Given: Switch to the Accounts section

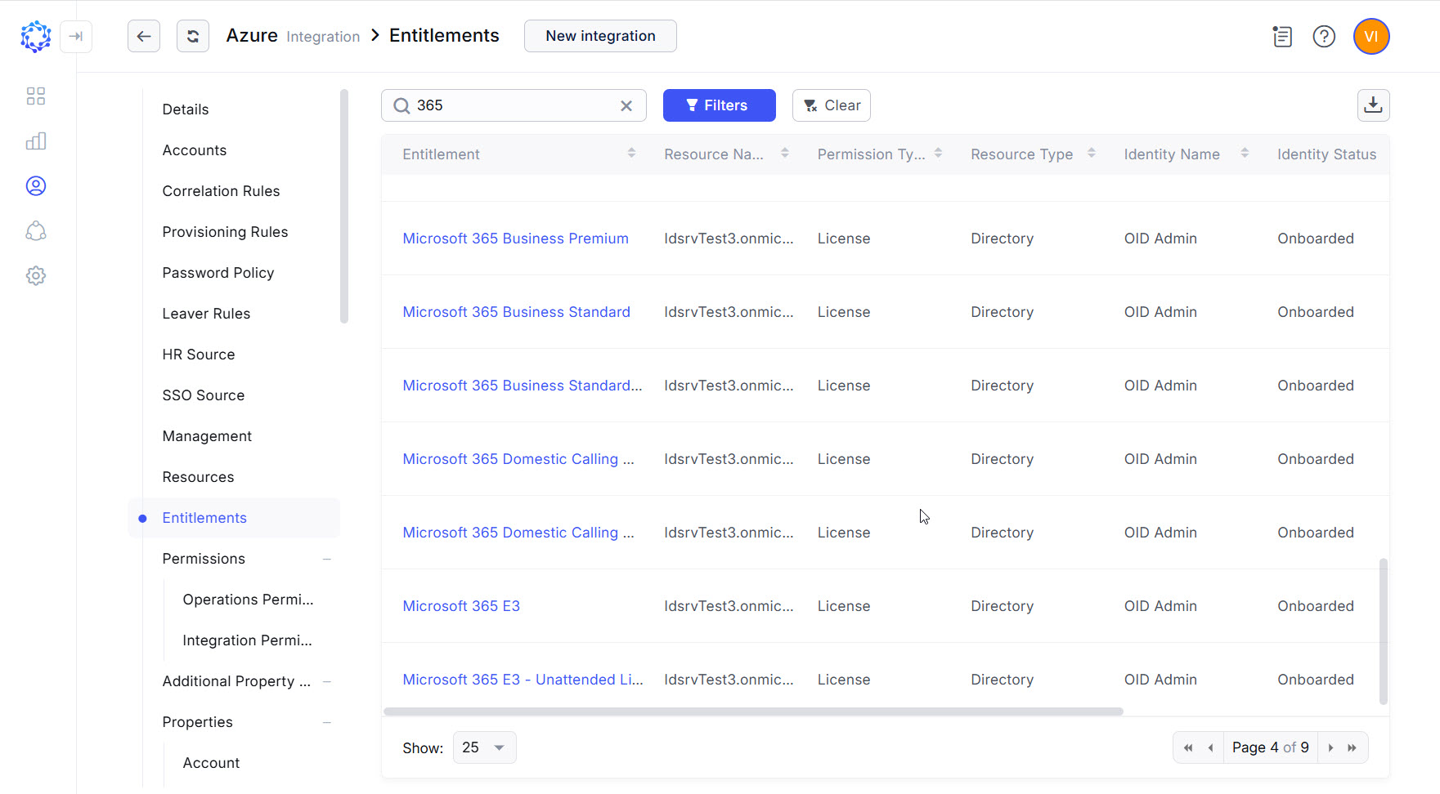Looking at the screenshot, I should coord(195,149).
